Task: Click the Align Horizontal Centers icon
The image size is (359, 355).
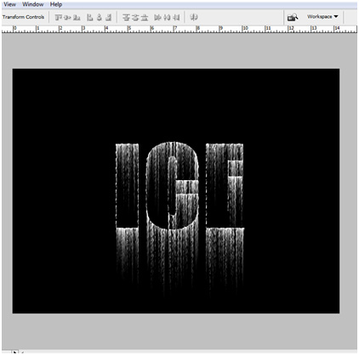Action: [99, 18]
